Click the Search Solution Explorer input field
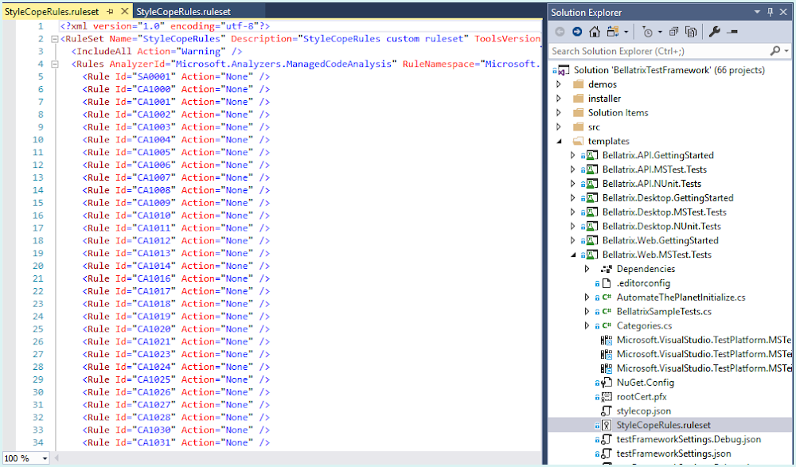Screen dimensions: 796x467 coord(660,51)
